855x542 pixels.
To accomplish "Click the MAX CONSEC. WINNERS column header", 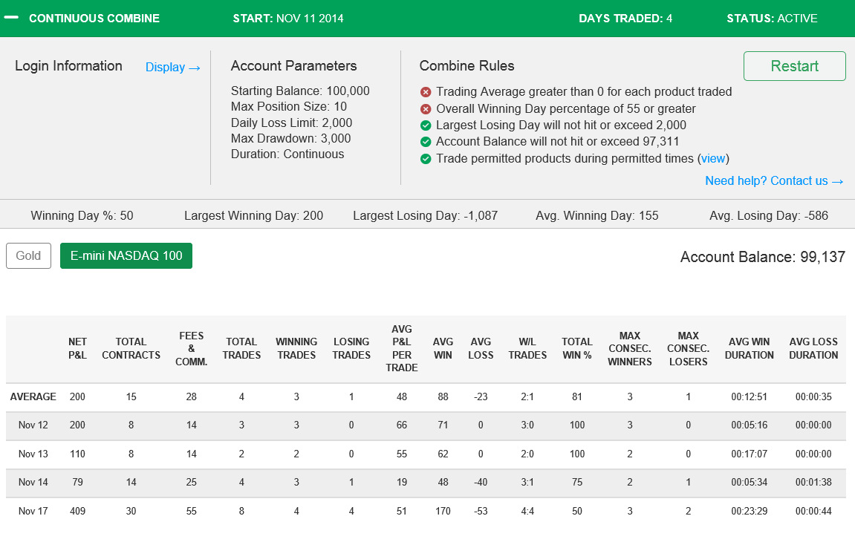I will pos(630,348).
